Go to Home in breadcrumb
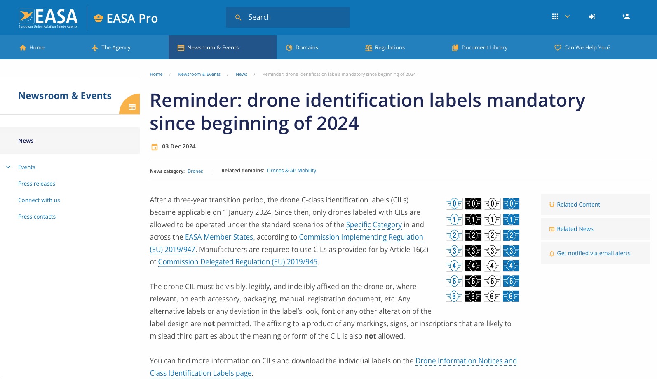This screenshot has height=379, width=657. click(x=156, y=74)
